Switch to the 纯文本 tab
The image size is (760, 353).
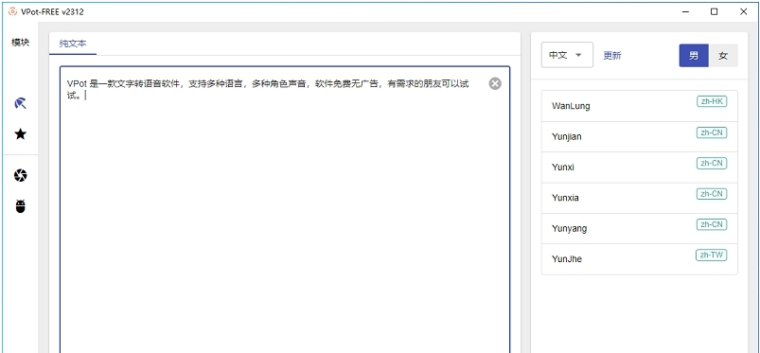click(73, 44)
